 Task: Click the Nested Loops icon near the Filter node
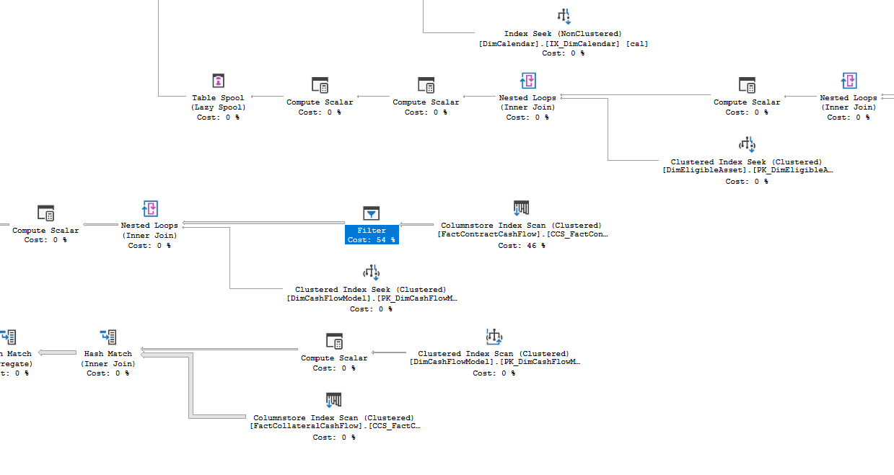tap(150, 208)
